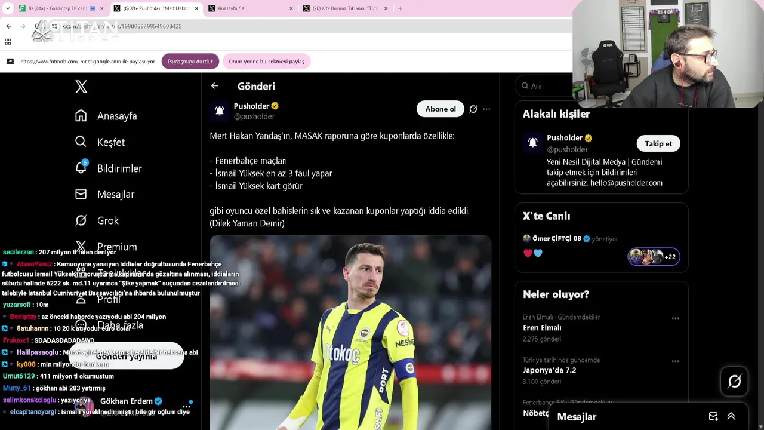
Task: Open Japonya'da 7.2 trending topic
Action: [549, 370]
